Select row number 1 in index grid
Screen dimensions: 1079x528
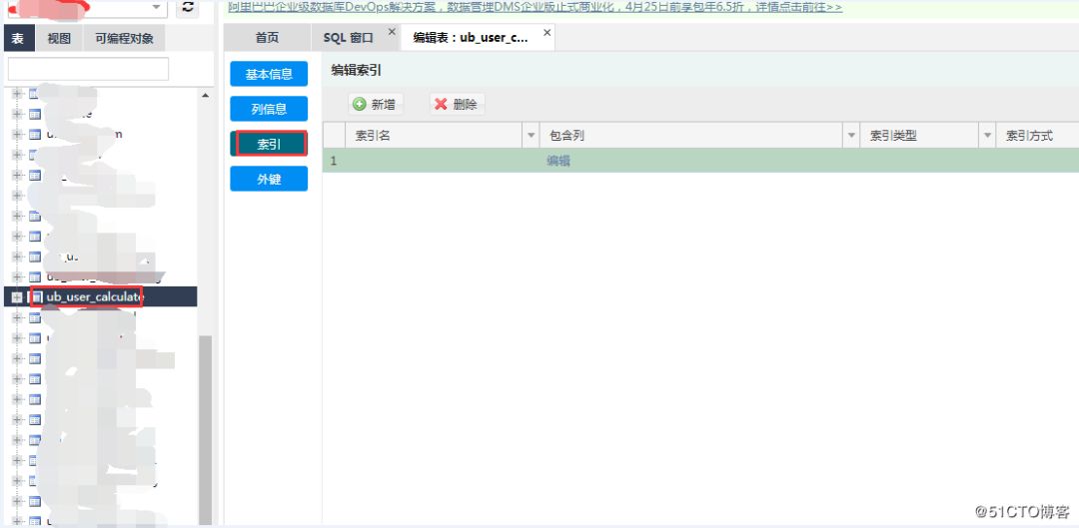[334, 161]
